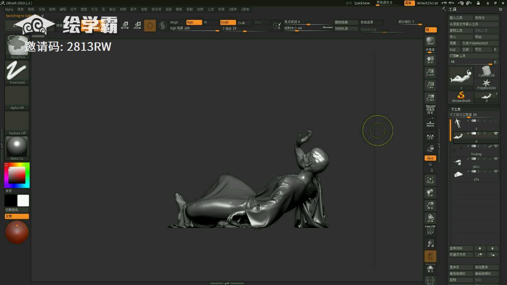Toggle the Transparency icon
Screen dimensions: 507x285
(x=430, y=243)
